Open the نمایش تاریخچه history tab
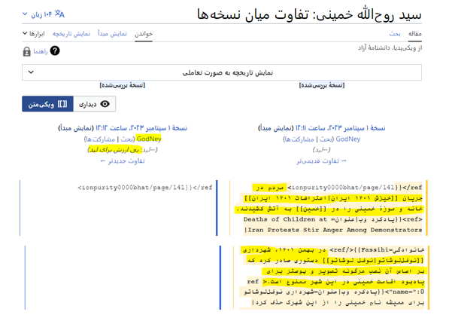Viewport: 449px width, 330px height. (71, 34)
